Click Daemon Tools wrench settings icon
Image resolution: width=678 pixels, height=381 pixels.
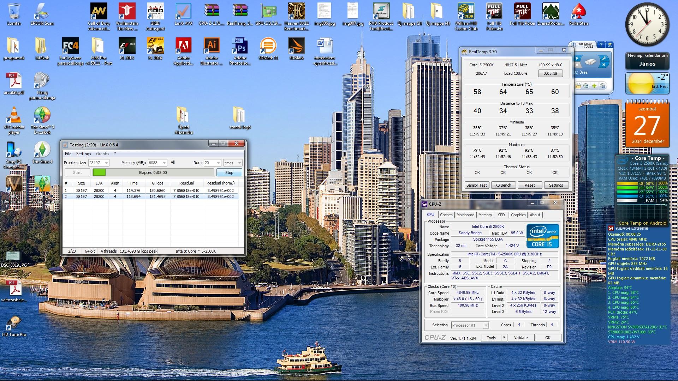point(604,58)
